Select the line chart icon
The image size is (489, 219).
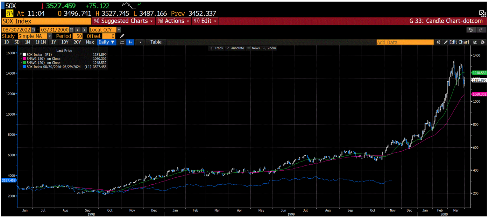coord(122,42)
